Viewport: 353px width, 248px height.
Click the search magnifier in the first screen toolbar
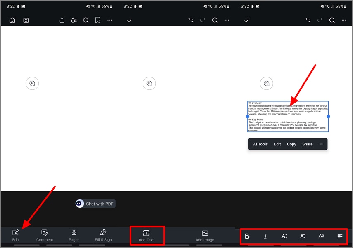click(x=86, y=21)
